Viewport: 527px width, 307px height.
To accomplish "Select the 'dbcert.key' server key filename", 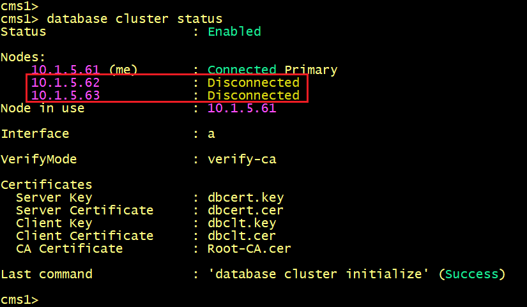I will (x=246, y=197).
